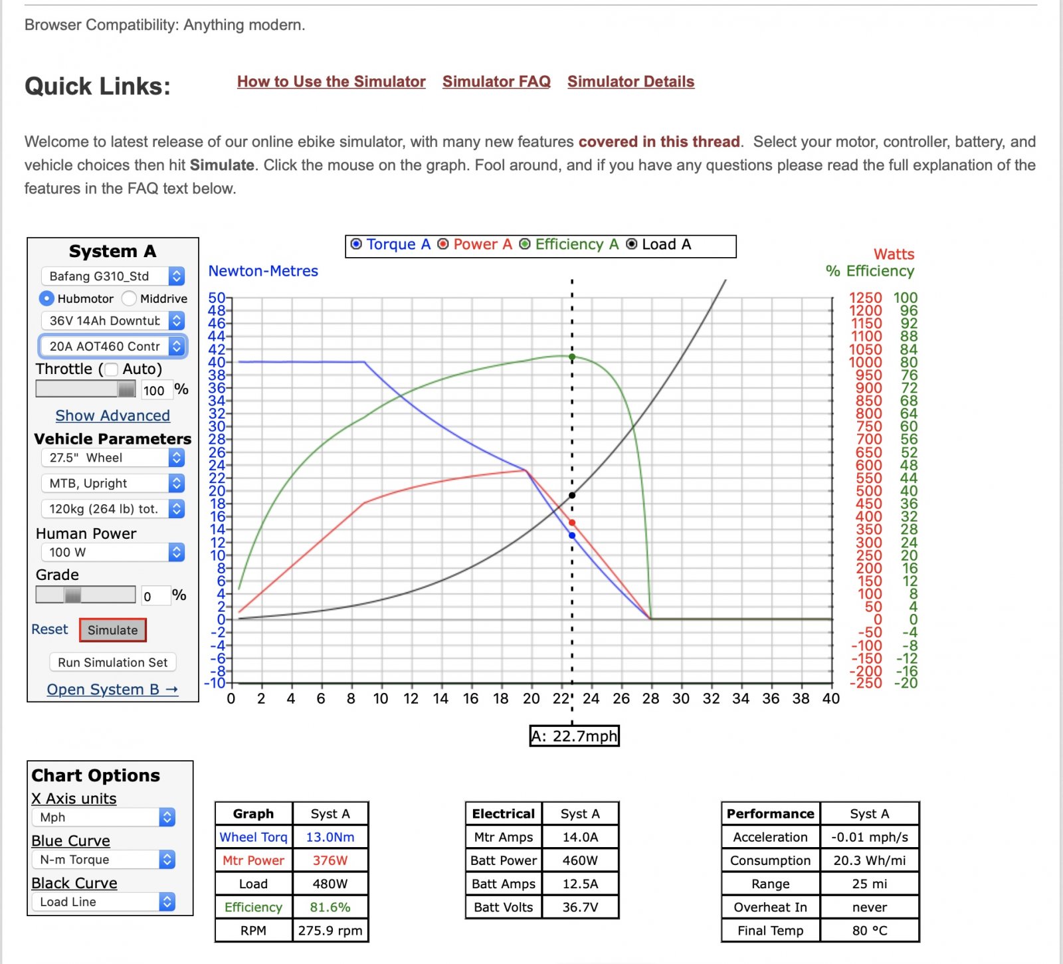
Task: Open the Bafang G310_Std motor dropdown
Action: point(112,276)
